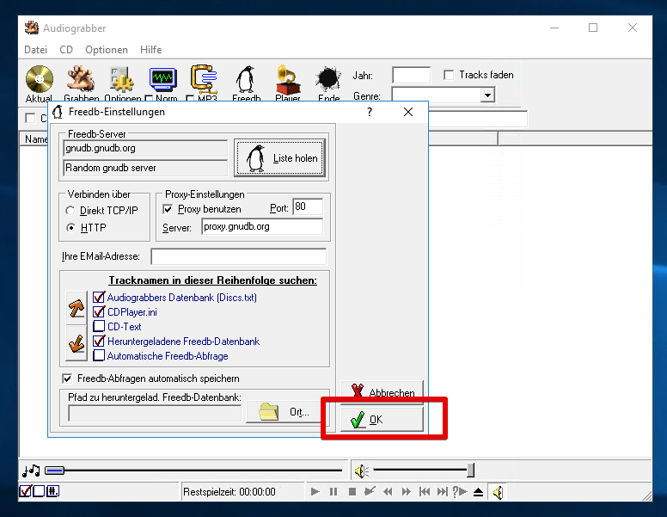
Task: Click the Ende bullet-hole icon
Action: pos(328,79)
